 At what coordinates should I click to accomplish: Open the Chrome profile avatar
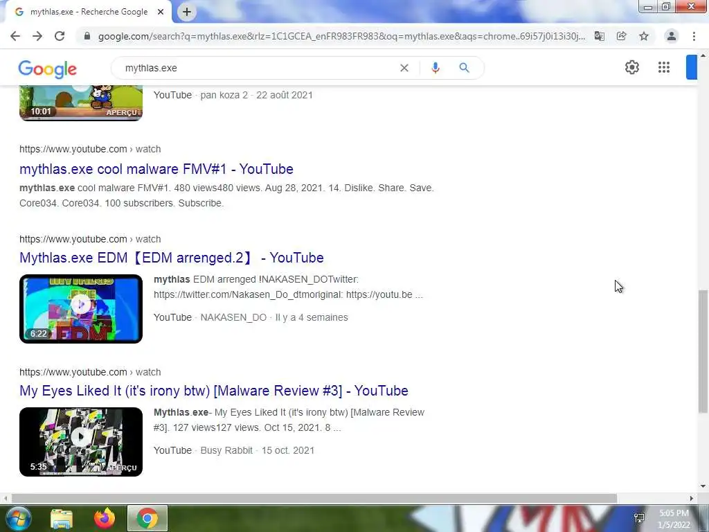(672, 36)
